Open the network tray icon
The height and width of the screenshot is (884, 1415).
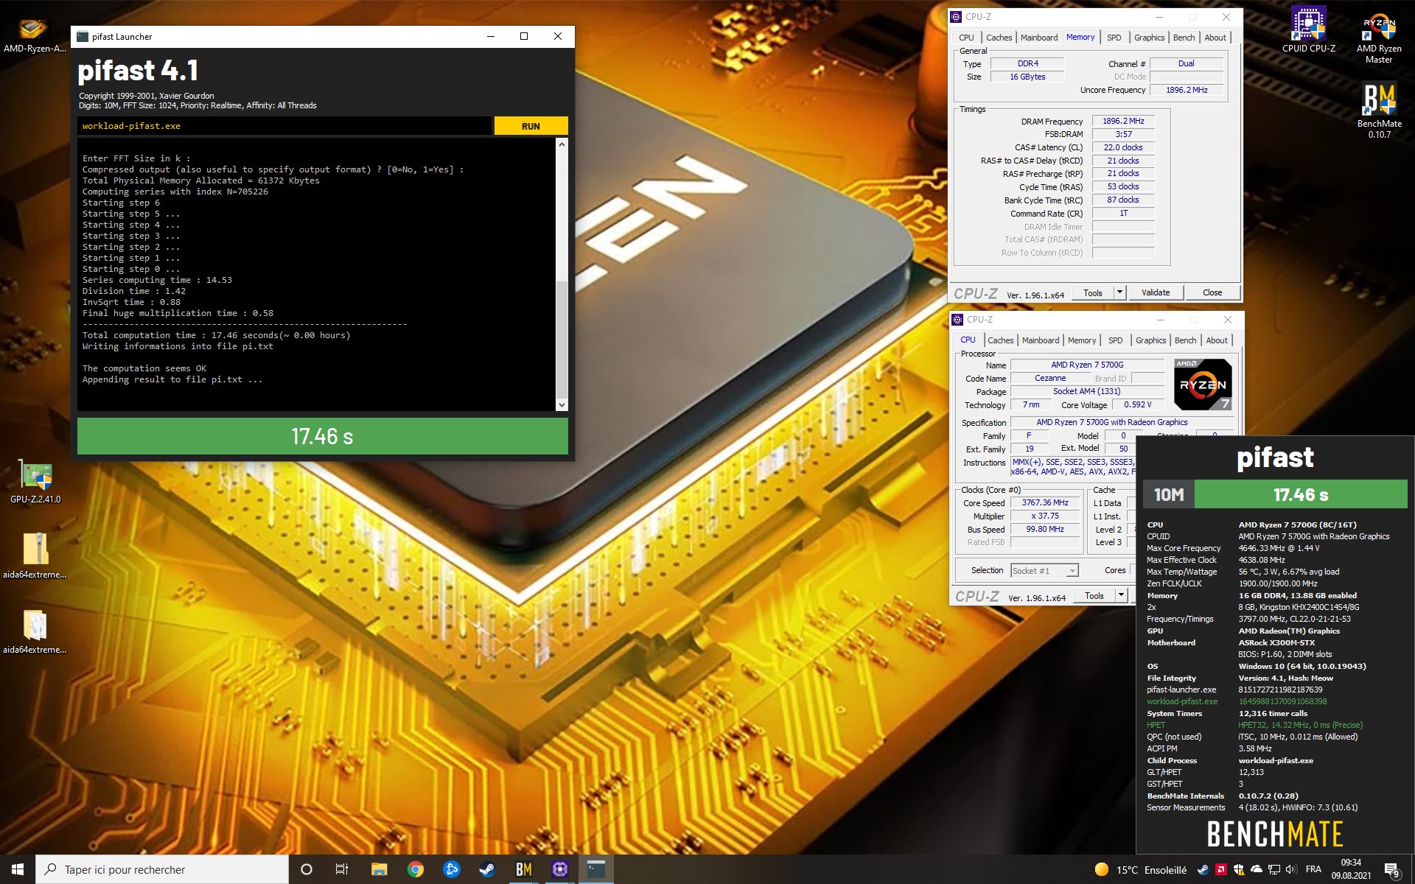1274,869
